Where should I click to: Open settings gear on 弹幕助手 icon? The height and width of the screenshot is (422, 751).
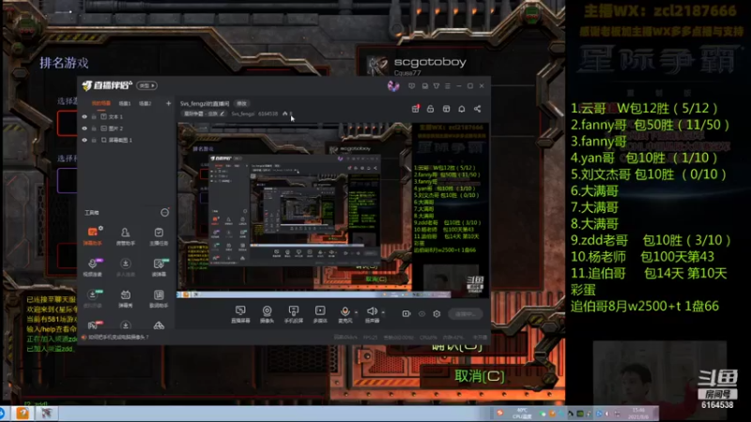pos(100,228)
